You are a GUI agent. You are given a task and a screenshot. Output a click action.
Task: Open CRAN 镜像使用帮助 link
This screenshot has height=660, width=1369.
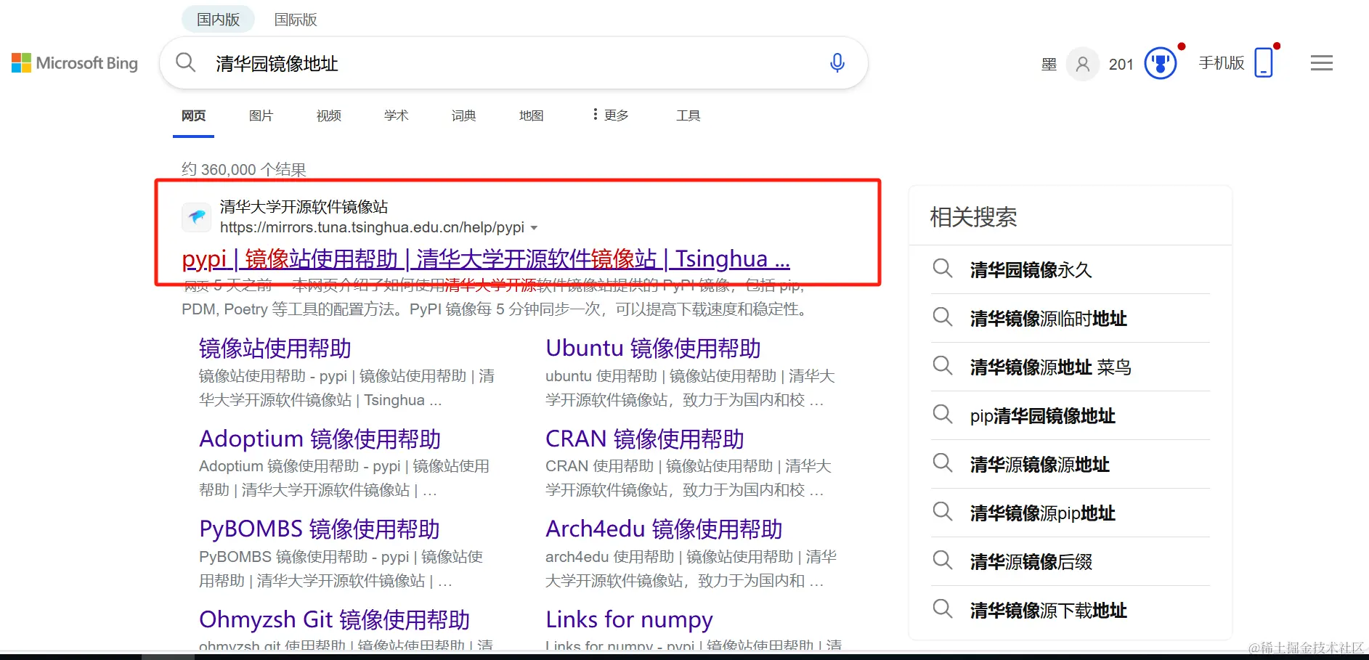(645, 439)
